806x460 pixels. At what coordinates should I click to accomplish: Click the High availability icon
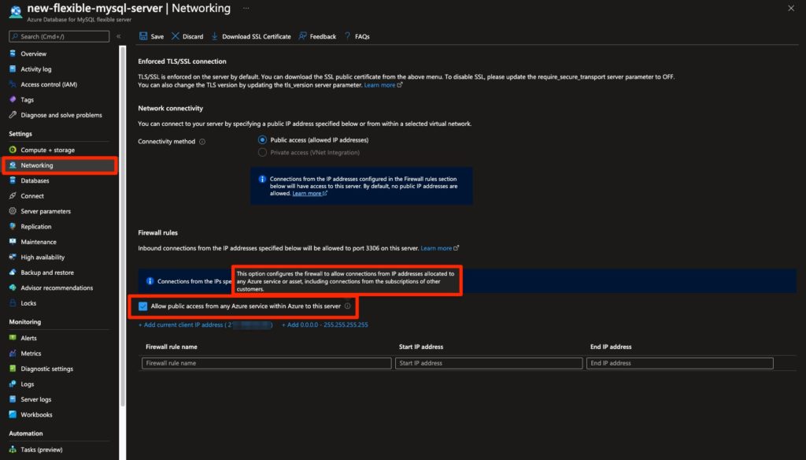(x=13, y=257)
